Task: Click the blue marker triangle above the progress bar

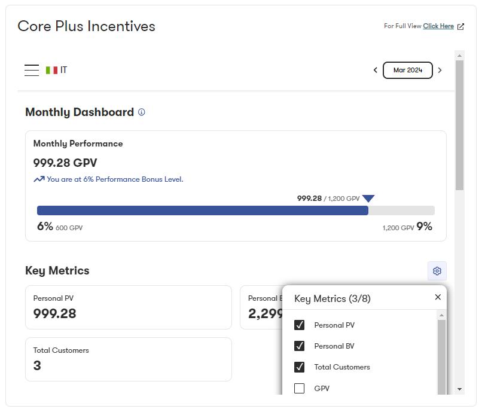Action: [368, 198]
